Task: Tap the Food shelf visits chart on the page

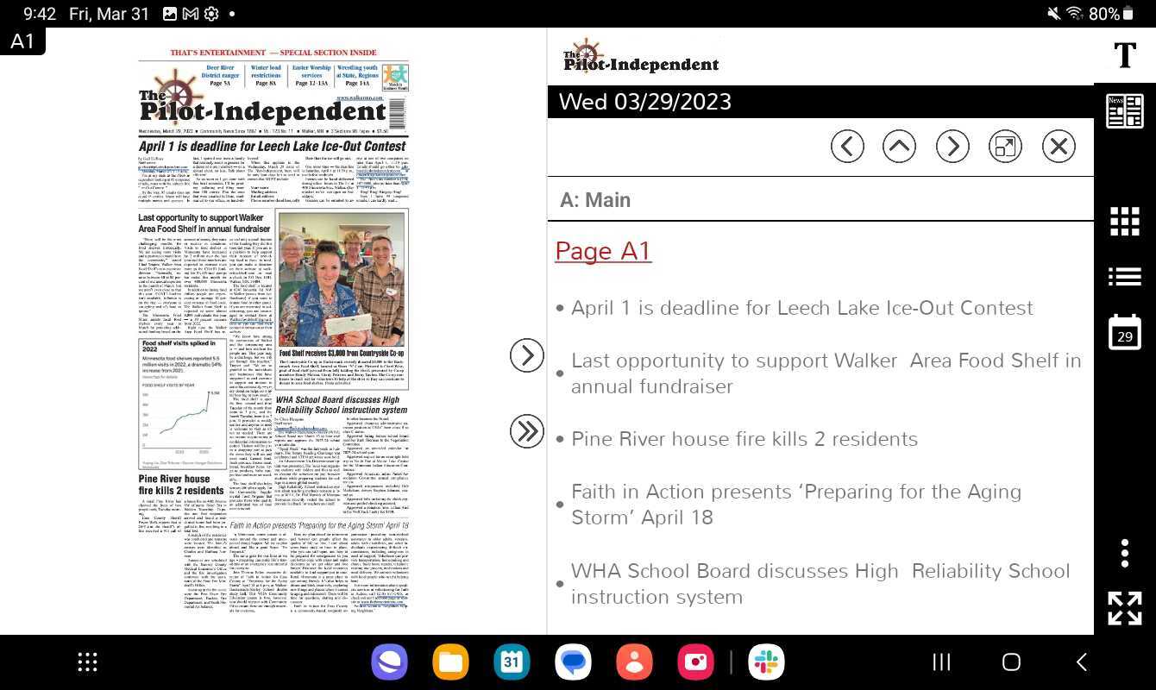Action: 182,402
